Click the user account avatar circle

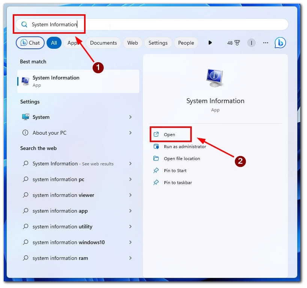pyautogui.click(x=251, y=43)
